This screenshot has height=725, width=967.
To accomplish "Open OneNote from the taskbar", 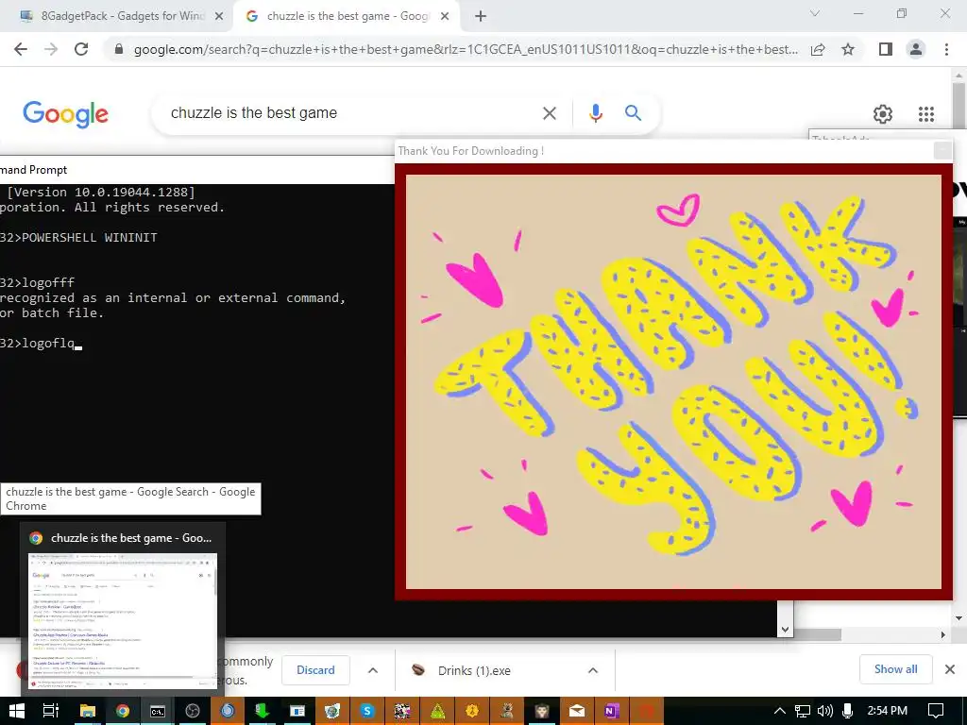I will (612, 711).
